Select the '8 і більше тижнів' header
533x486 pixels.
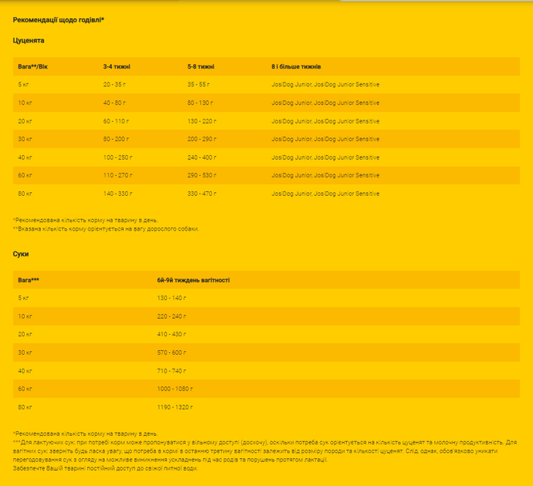tap(296, 66)
